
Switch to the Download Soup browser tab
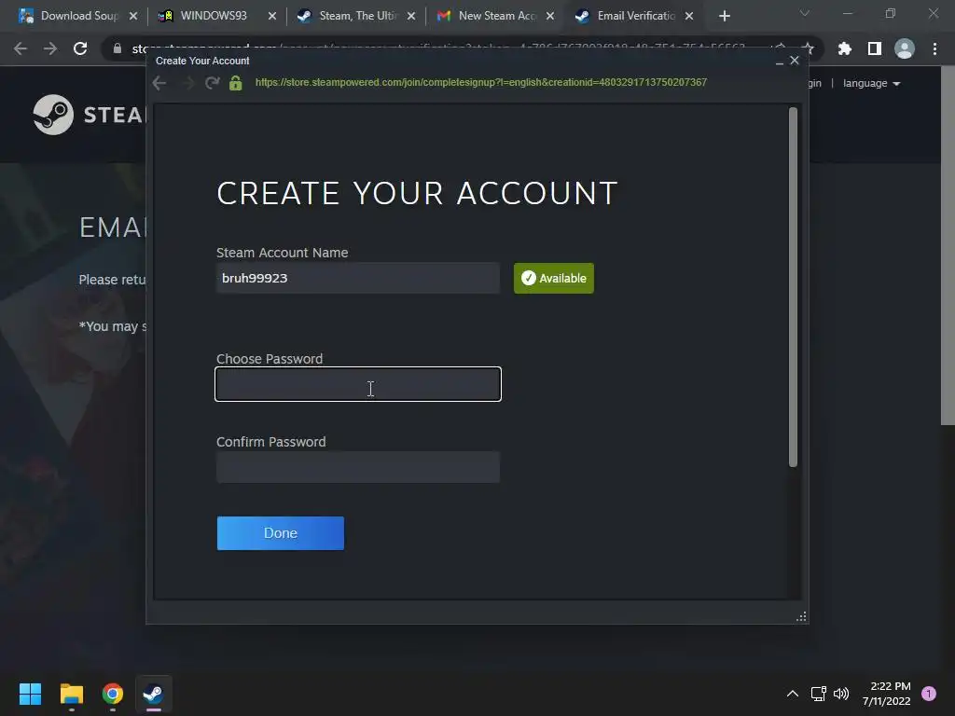click(77, 16)
